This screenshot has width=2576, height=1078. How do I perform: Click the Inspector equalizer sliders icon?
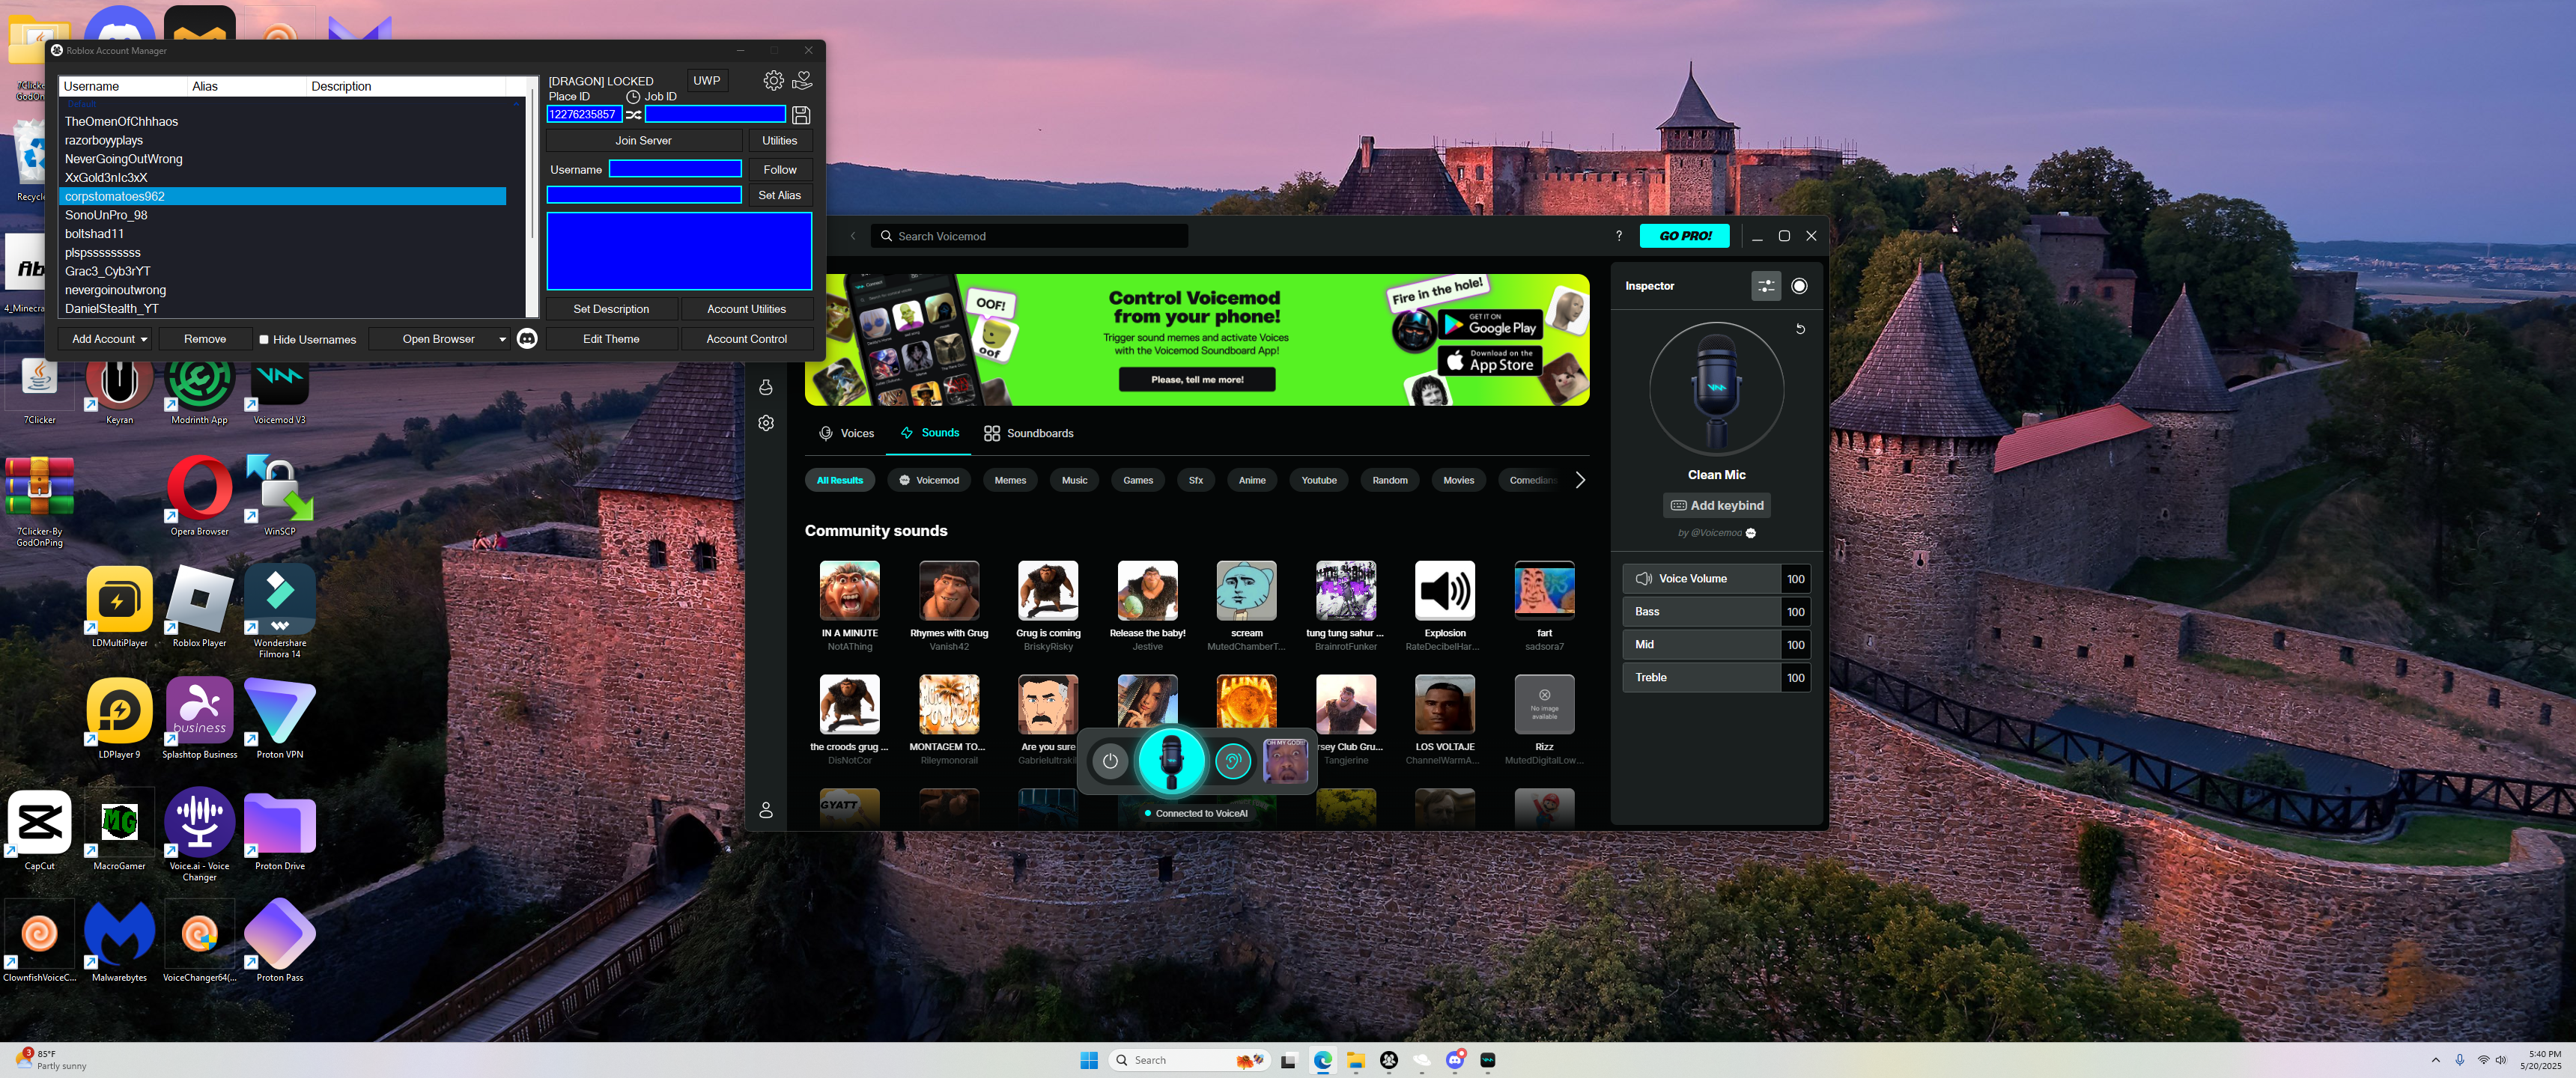click(x=1766, y=286)
